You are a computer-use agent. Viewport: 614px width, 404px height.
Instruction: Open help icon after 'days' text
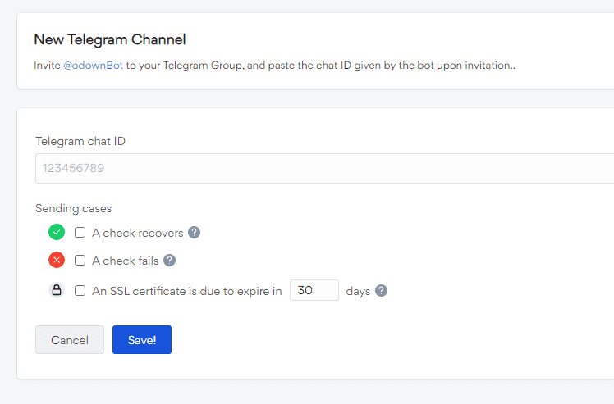(381, 291)
